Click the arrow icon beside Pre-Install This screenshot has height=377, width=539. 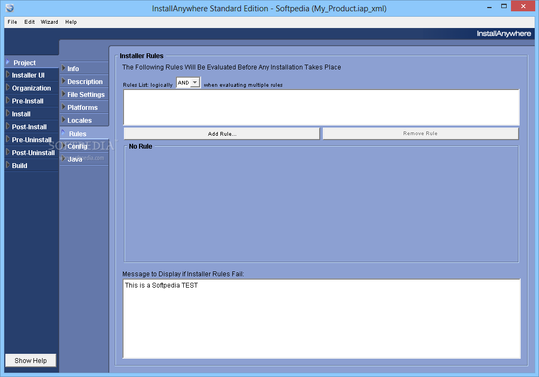point(8,100)
